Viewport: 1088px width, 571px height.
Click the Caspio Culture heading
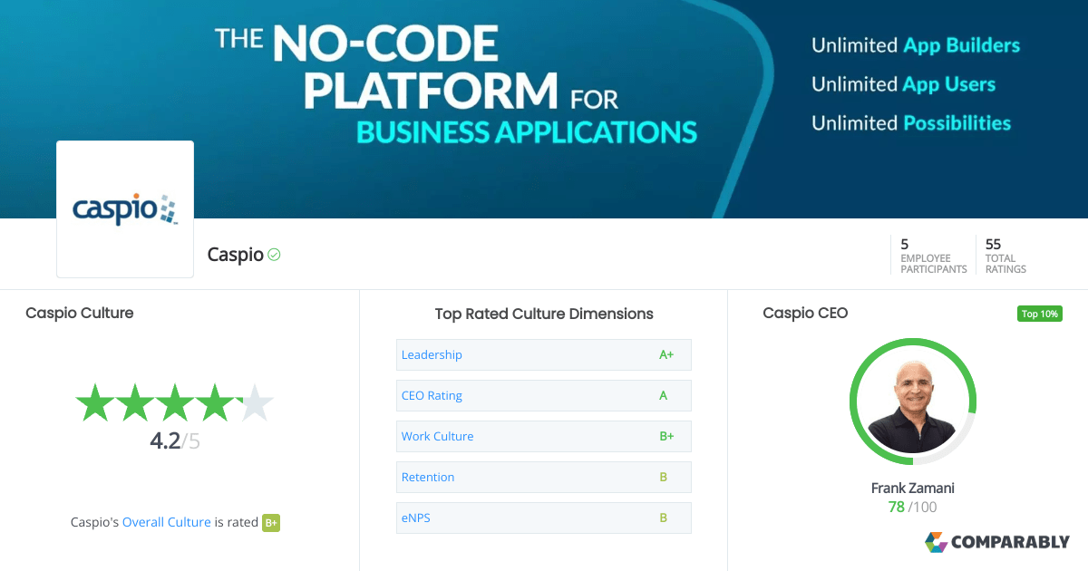tap(80, 313)
